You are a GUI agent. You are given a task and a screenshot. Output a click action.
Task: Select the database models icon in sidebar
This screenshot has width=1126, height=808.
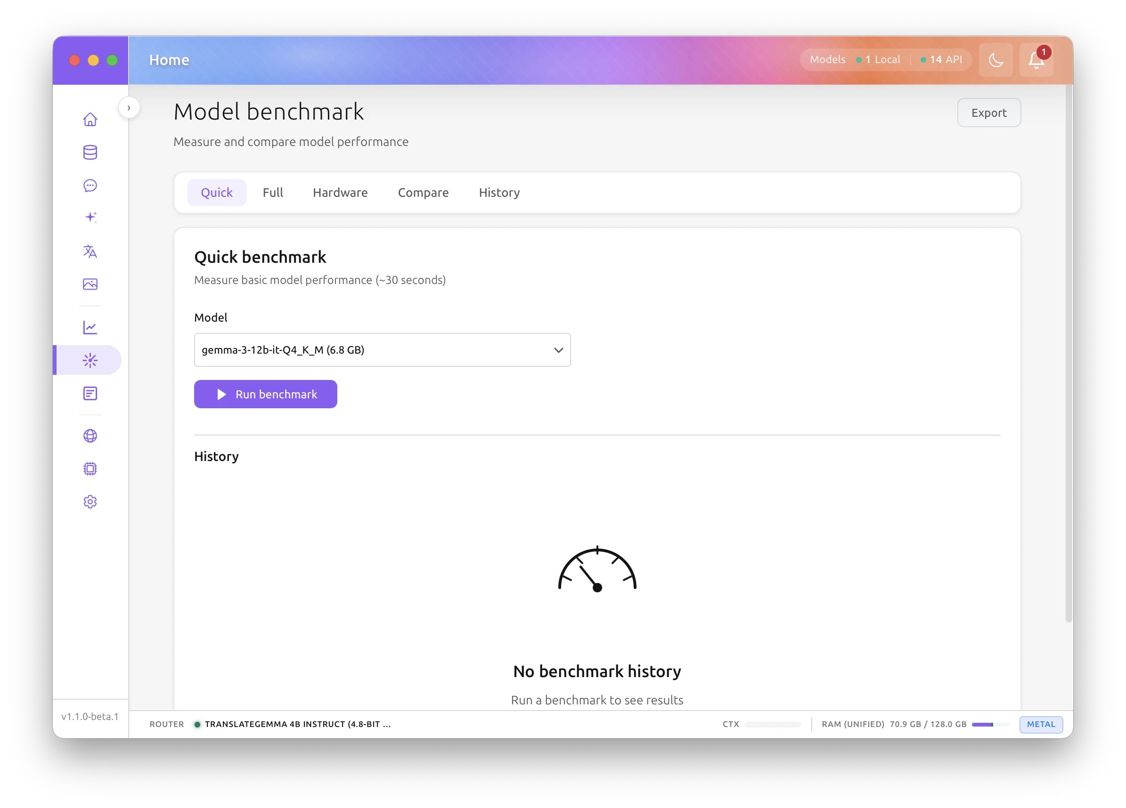click(x=90, y=153)
